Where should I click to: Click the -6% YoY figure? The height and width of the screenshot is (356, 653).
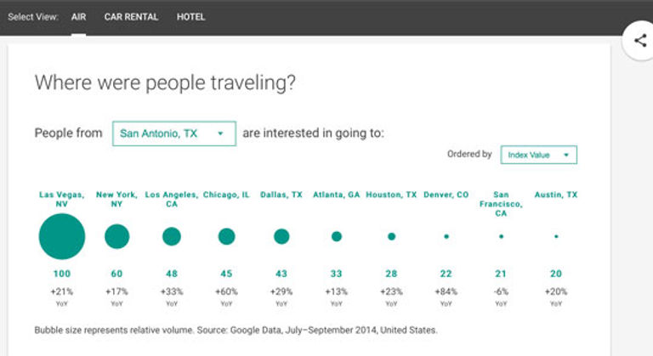point(501,291)
